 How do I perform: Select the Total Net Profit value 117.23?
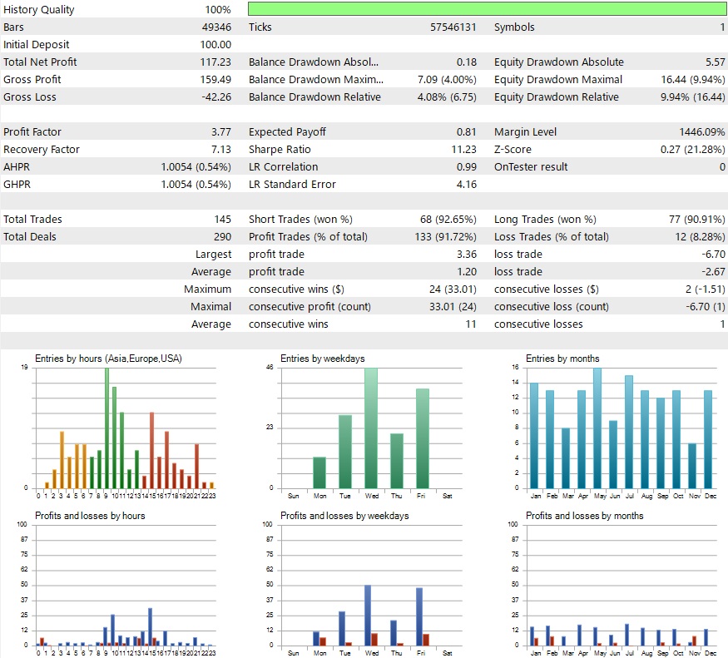click(215, 62)
